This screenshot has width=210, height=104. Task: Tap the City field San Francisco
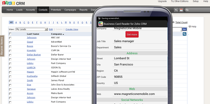[140, 65]
